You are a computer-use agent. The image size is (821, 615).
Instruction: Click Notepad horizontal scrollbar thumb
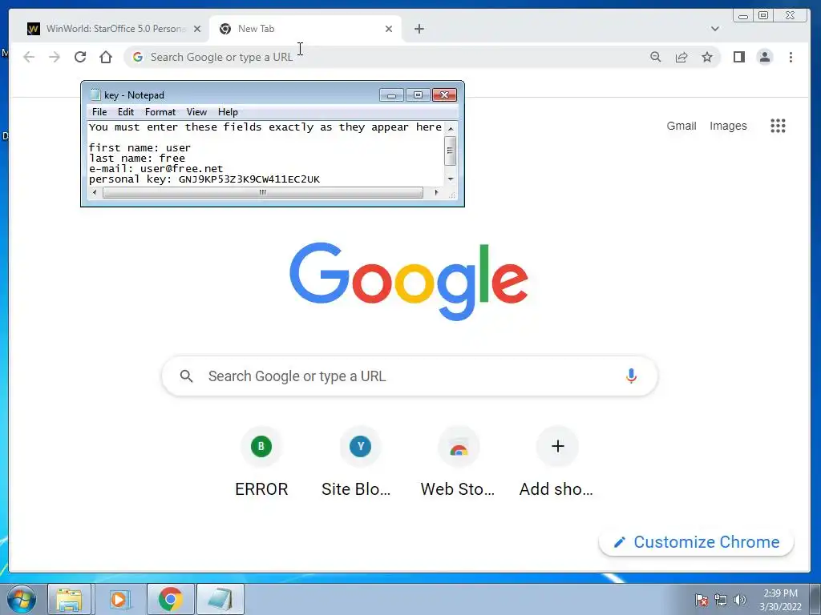[263, 192]
